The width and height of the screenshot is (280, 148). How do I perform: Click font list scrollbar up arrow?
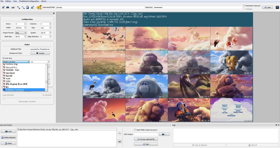(46, 65)
